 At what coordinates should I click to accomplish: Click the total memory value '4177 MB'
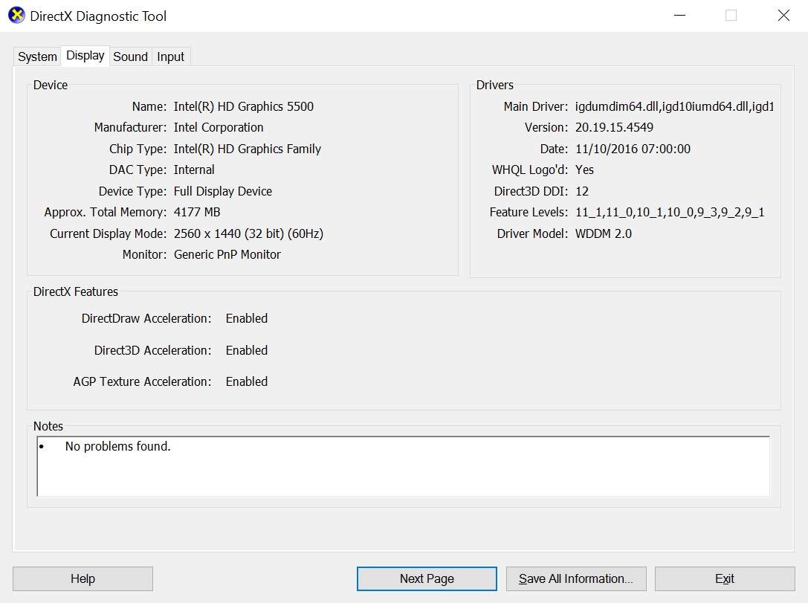point(197,213)
